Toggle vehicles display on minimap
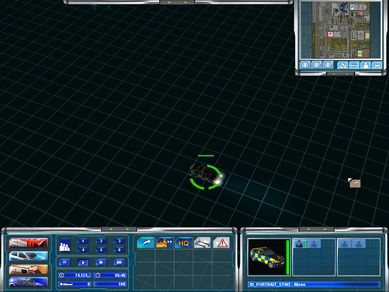 [377, 65]
